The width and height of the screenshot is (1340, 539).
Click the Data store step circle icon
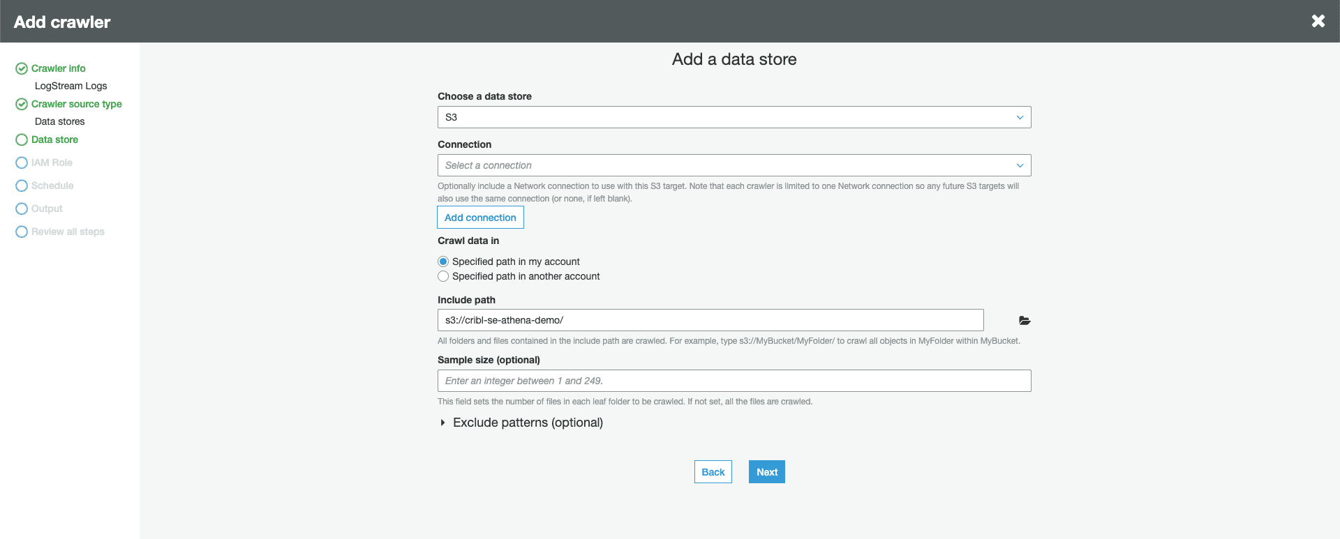(22, 139)
